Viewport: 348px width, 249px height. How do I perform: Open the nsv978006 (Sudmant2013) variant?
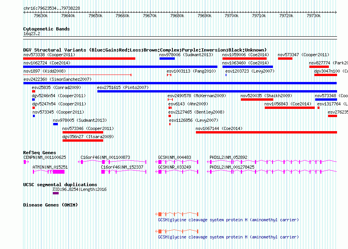coord(186,55)
